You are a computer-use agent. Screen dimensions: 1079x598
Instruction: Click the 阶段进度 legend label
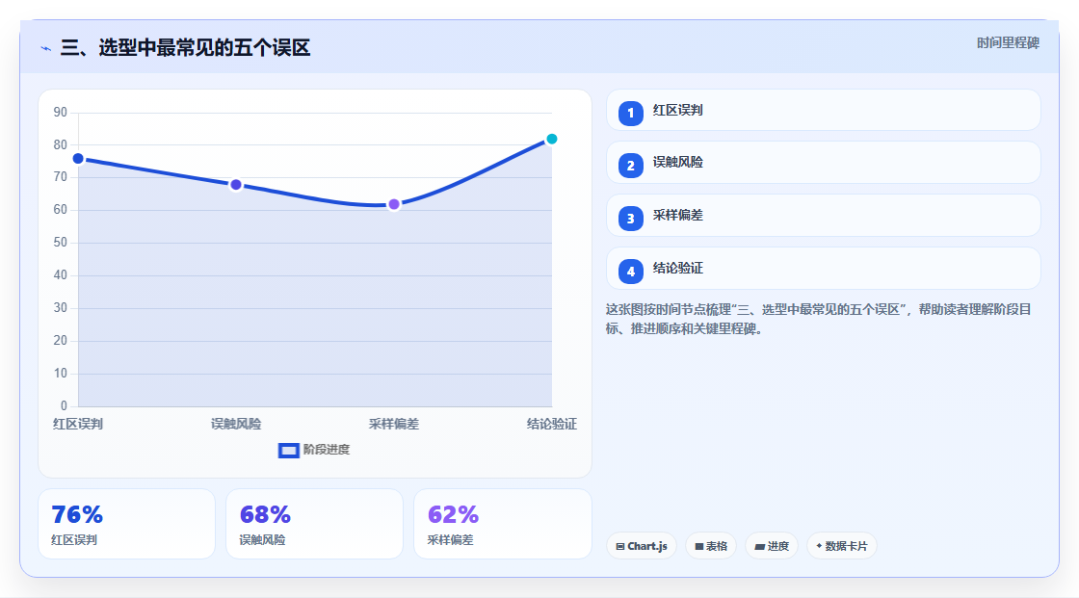(x=327, y=450)
